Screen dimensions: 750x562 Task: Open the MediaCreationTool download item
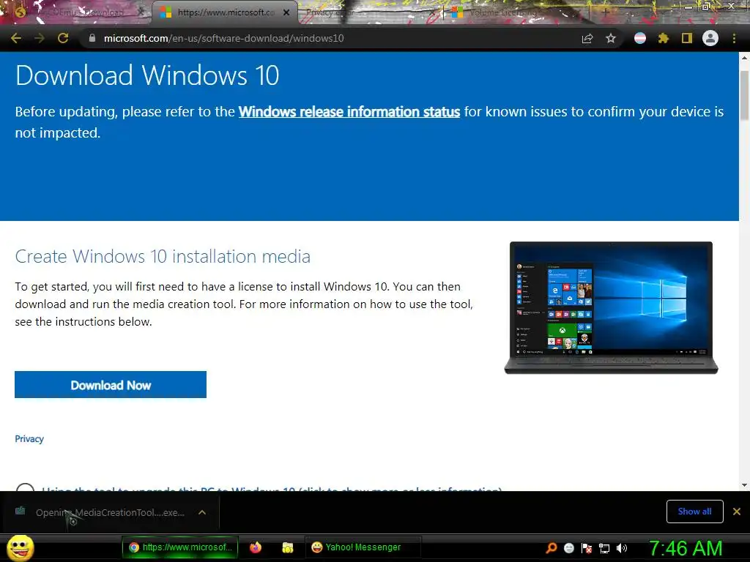[x=110, y=512]
